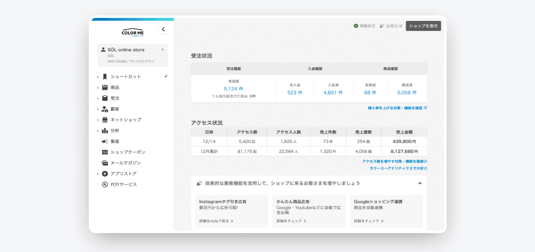Click the pencil edit icon beside ショートカット

[x=166, y=77]
